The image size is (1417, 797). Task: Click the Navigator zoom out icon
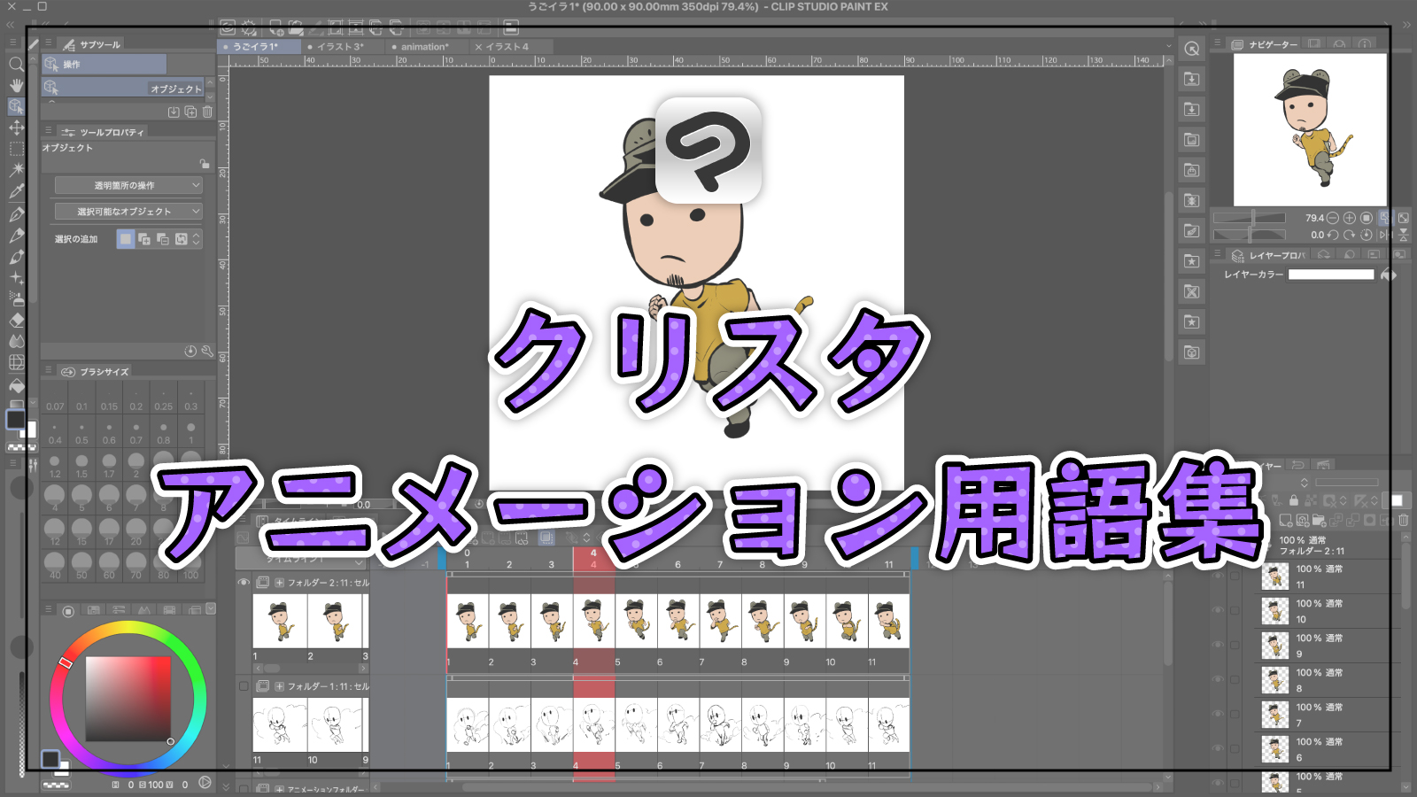(x=1333, y=218)
